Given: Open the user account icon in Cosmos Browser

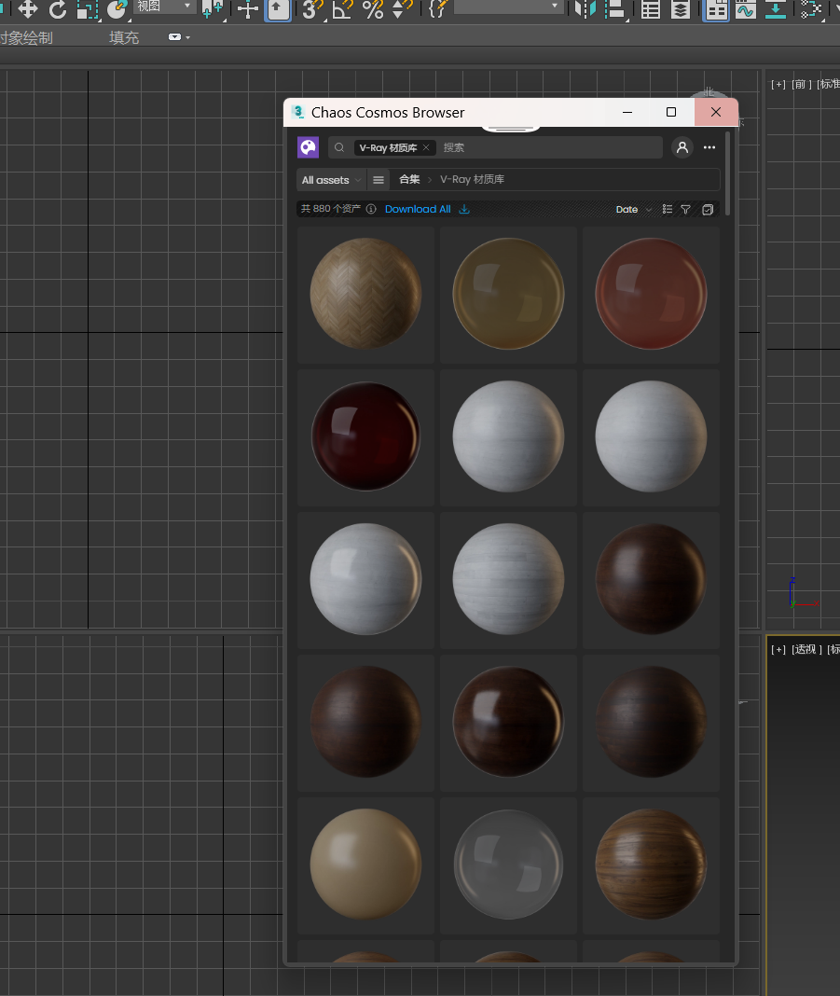Looking at the screenshot, I should (x=682, y=147).
